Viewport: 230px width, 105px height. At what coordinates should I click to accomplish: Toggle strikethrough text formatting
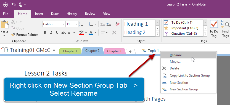pos(64,33)
